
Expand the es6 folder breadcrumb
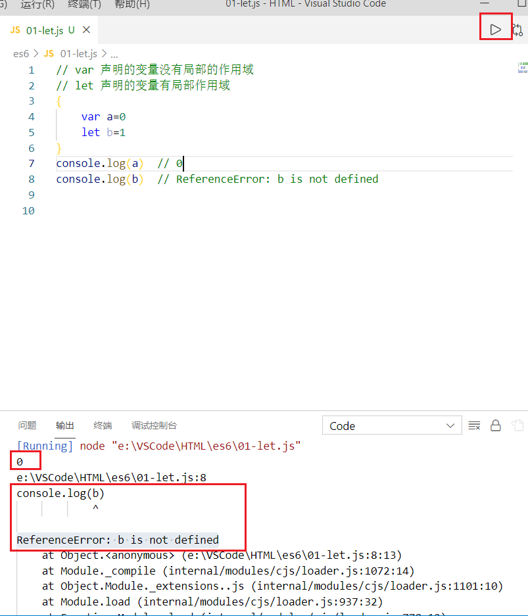(x=21, y=53)
